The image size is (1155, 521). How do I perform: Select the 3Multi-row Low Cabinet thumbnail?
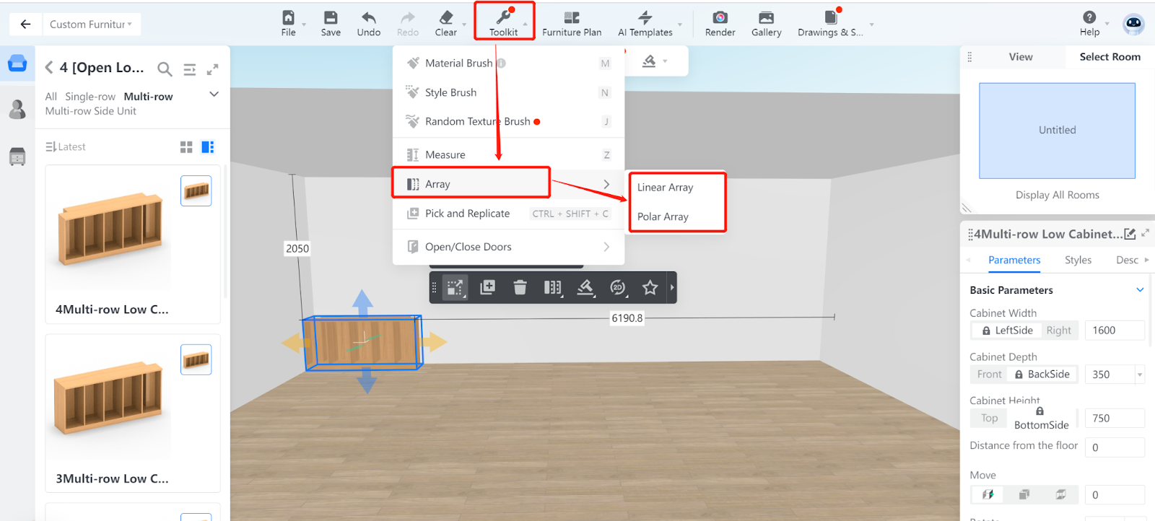108,397
